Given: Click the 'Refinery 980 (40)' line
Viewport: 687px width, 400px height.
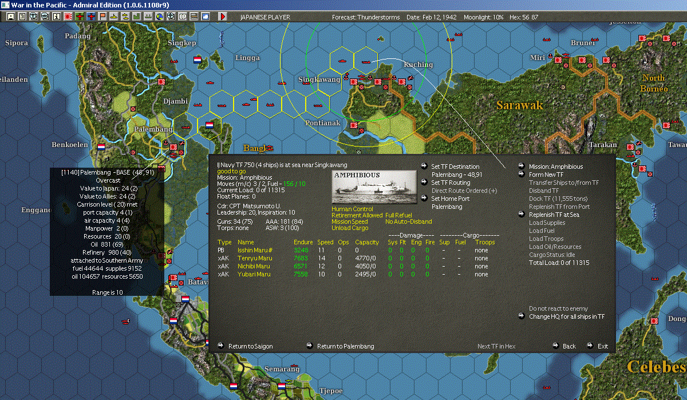Looking at the screenshot, I should click(108, 252).
